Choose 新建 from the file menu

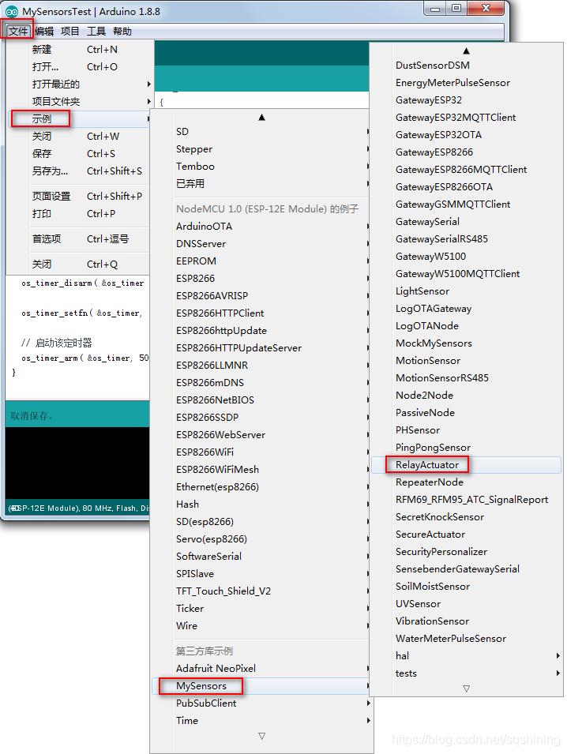click(x=80, y=50)
